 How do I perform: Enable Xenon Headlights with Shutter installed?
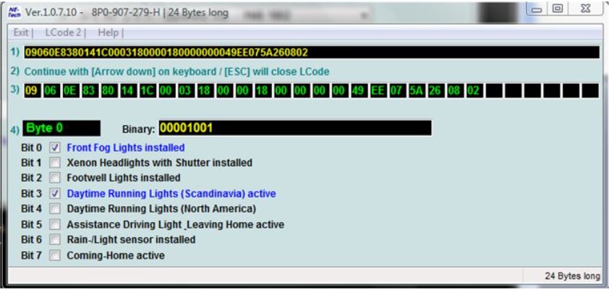coord(55,163)
